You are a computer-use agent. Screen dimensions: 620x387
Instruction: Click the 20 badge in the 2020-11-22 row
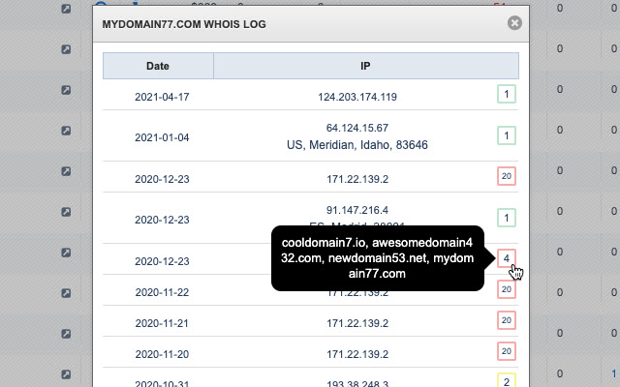point(507,289)
